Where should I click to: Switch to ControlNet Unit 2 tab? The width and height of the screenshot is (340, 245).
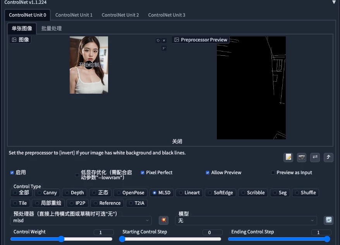pos(120,15)
